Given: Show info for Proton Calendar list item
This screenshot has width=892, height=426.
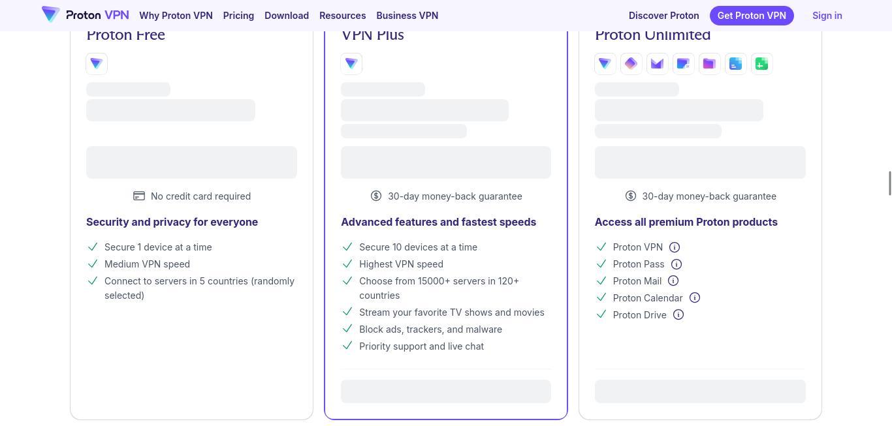Looking at the screenshot, I should pos(695,298).
